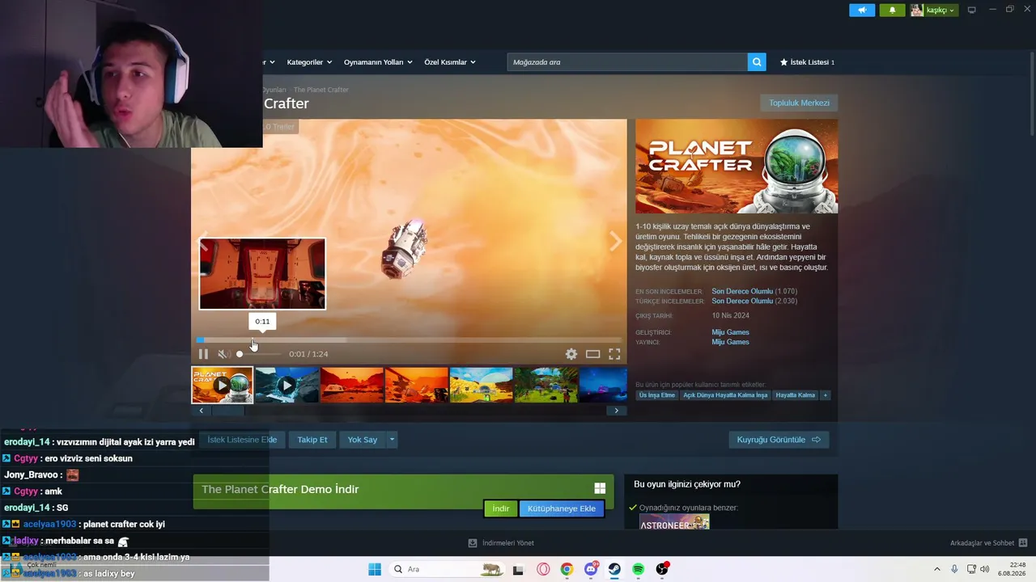Open Kuyruğu Görüntüle queue button
This screenshot has height=582, width=1036.
[779, 440]
